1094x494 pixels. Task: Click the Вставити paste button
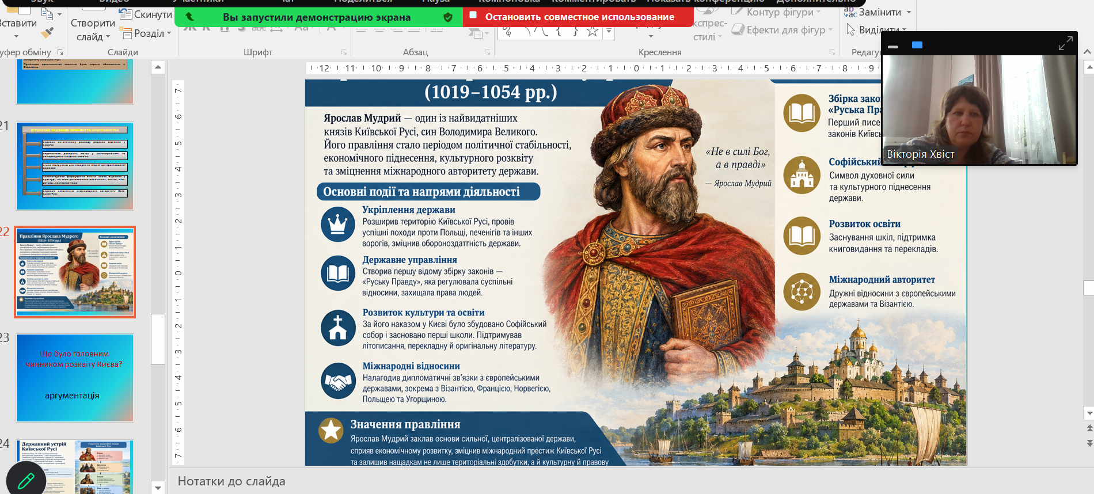tap(17, 24)
